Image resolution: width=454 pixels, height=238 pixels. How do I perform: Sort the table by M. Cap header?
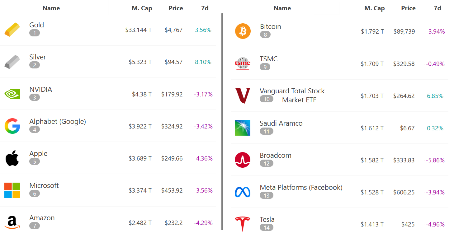coord(142,8)
